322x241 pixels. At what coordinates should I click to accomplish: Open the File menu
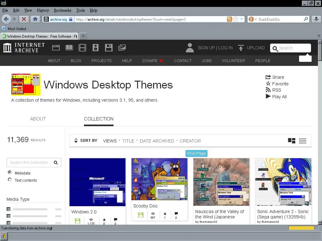pos(5,10)
